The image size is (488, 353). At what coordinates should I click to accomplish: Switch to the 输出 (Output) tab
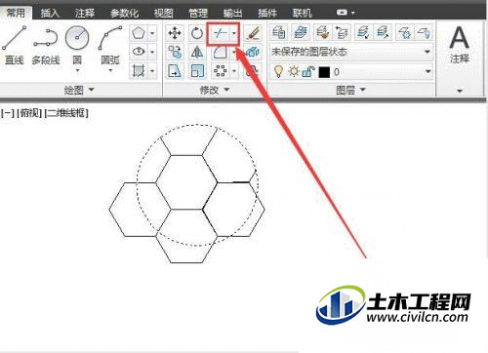(232, 13)
